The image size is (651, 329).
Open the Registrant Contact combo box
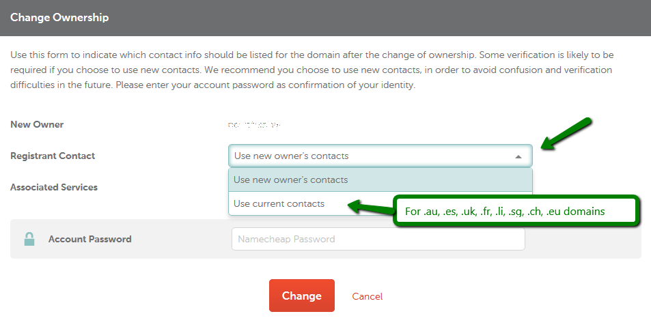(380, 156)
